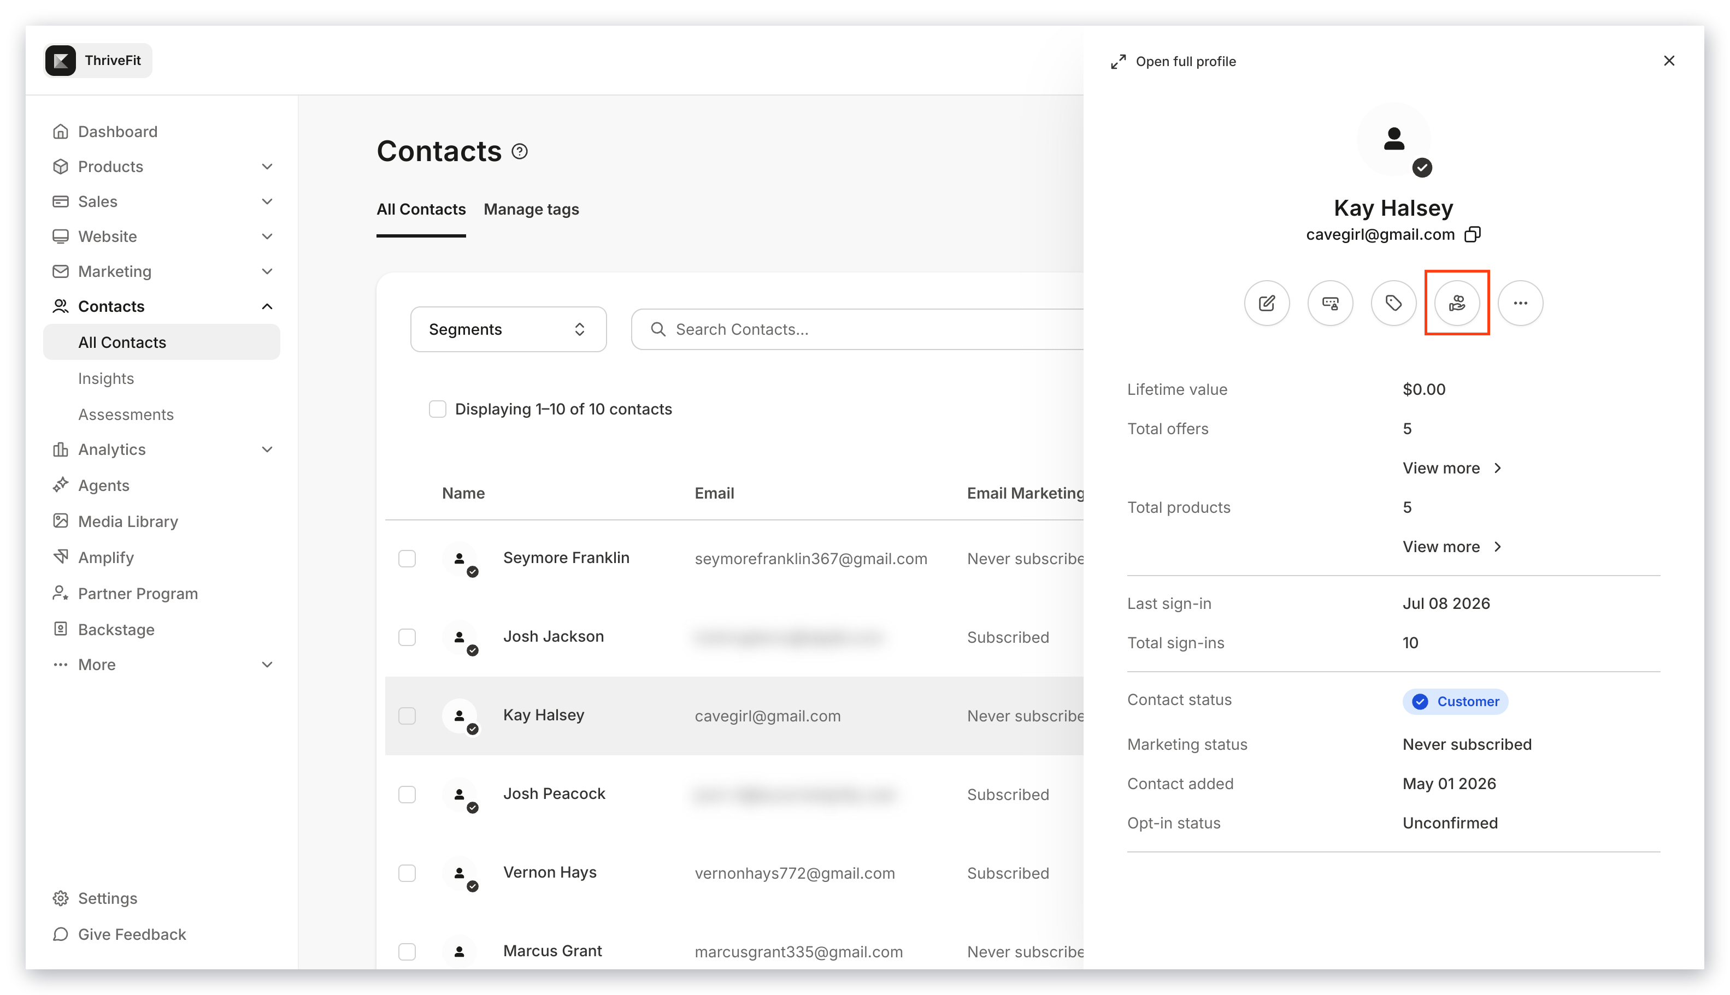
Task: Click the tag icon in profile actions
Action: point(1393,303)
